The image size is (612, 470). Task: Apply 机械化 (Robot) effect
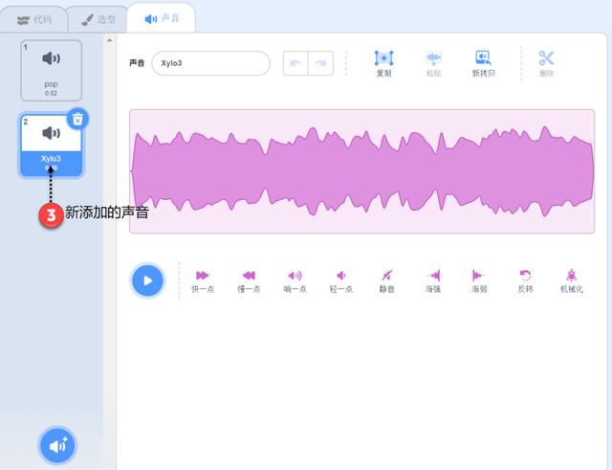point(572,281)
